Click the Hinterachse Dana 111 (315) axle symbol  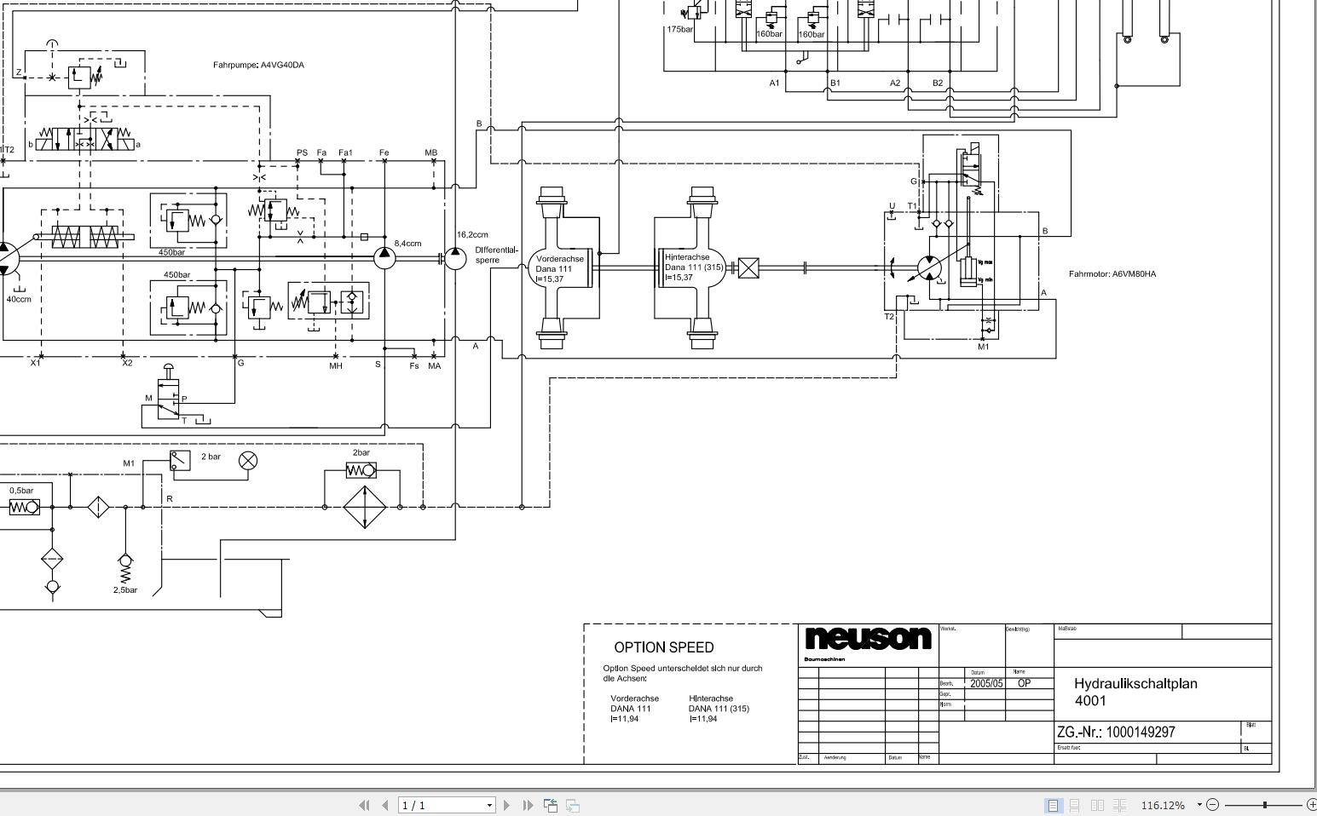(694, 267)
